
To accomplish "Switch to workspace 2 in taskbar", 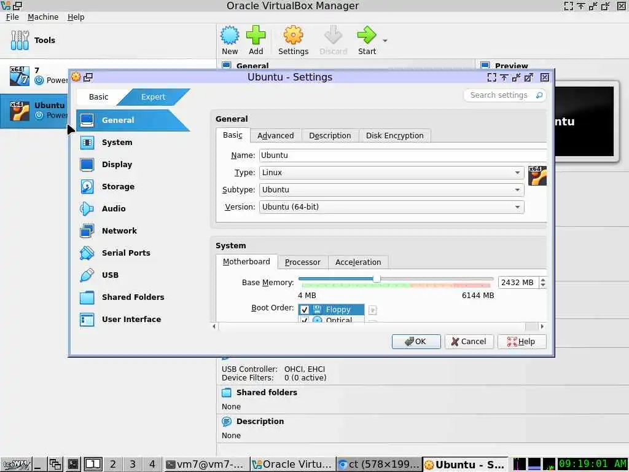I will 113,465.
